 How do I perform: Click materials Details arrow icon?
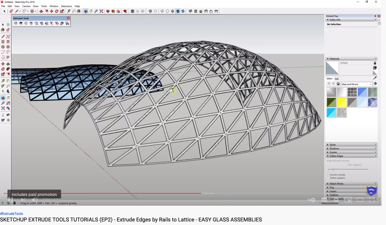(x=375, y=84)
